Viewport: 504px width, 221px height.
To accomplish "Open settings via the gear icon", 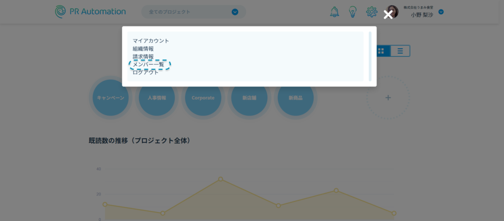I will click(372, 12).
